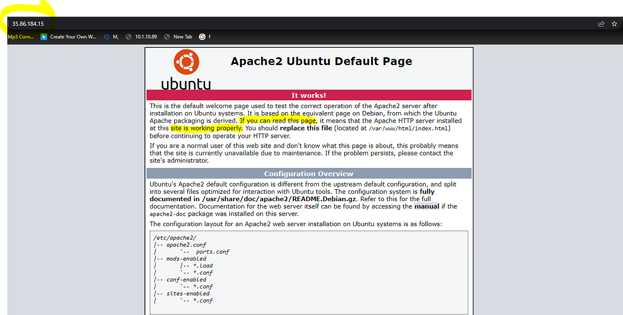
Task: Click the share icon in the address bar
Action: pyautogui.click(x=601, y=23)
